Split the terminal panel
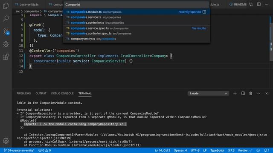This screenshot has width=273, height=153. click(x=243, y=93)
